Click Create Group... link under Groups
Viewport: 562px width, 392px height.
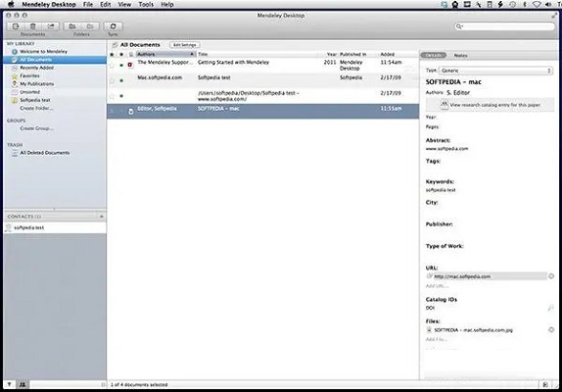coord(36,128)
